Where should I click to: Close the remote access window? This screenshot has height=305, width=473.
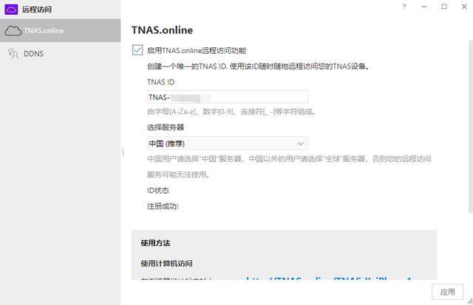(464, 7)
